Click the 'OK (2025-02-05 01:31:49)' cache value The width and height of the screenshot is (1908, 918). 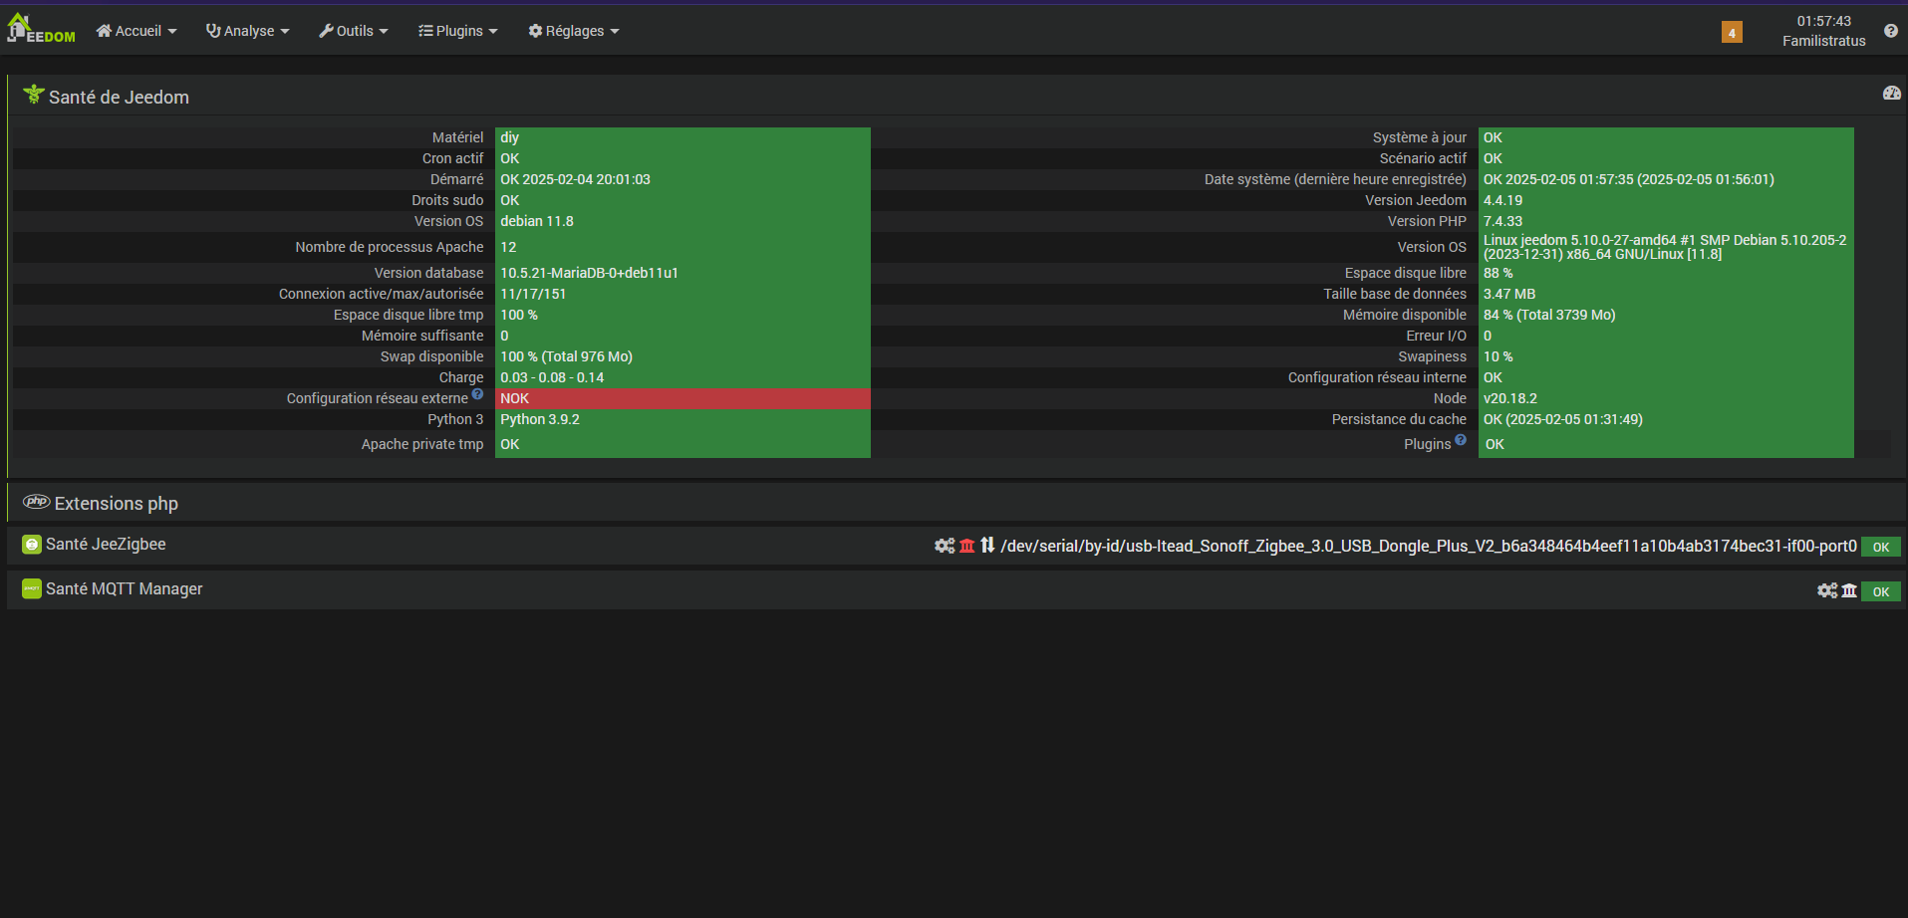(x=1563, y=419)
